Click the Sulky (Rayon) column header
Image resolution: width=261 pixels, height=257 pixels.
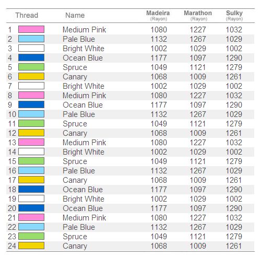pos(234,16)
